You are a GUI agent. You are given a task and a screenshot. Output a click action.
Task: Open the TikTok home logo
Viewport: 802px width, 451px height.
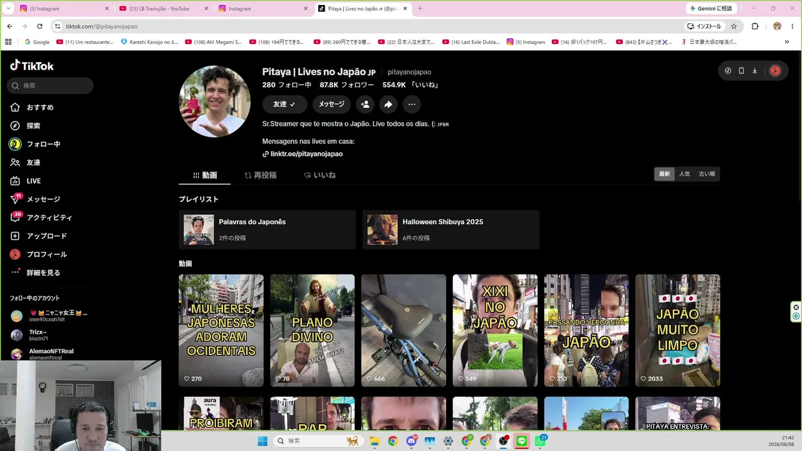[x=32, y=66]
